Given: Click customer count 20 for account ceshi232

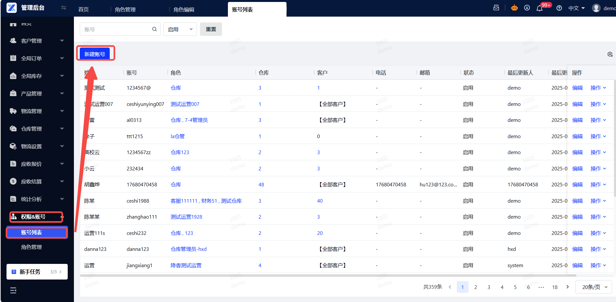Looking at the screenshot, I should coord(320,233).
